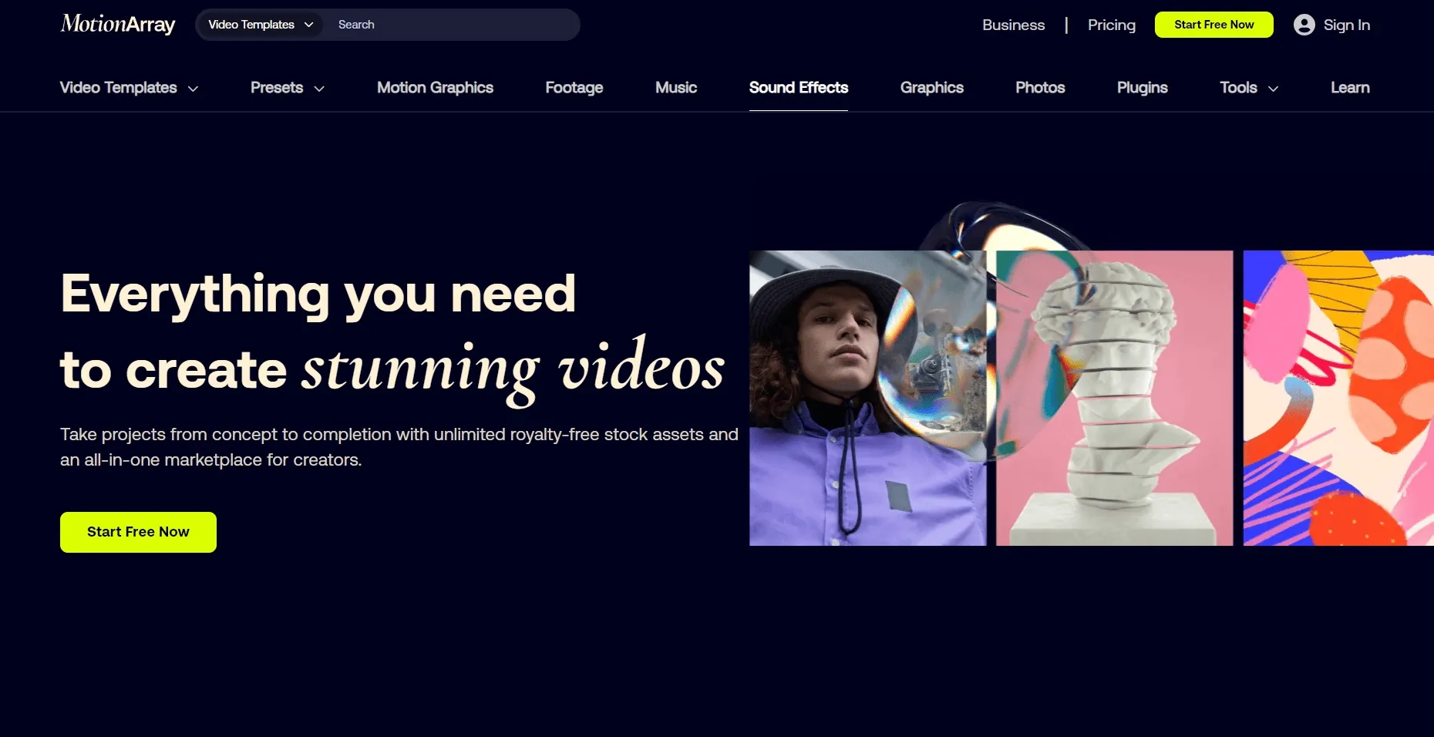Click the hero Start Free Now button

tap(138, 532)
